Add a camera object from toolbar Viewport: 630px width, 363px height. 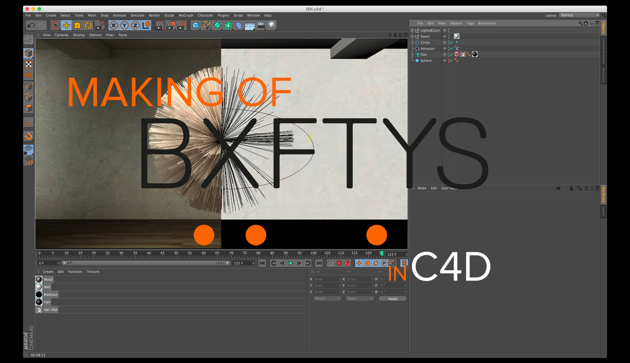point(261,25)
